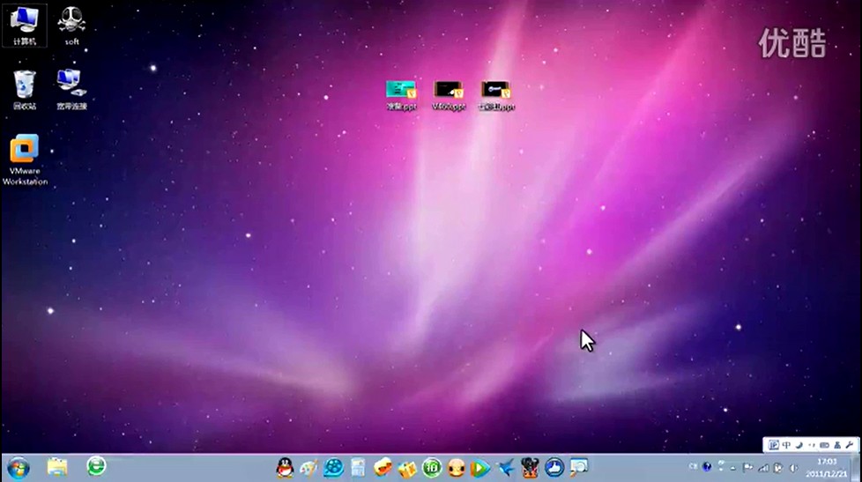Open the Recycle Bin on the desktop
Screen dimensions: 862x482
point(25,90)
